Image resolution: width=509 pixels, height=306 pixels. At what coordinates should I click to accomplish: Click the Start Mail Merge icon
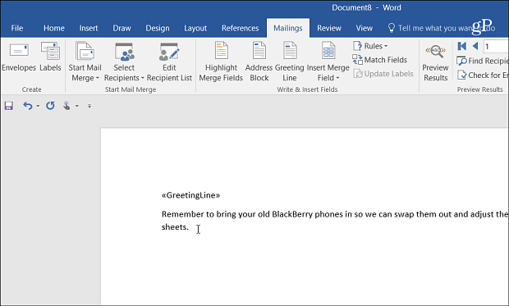pos(85,51)
